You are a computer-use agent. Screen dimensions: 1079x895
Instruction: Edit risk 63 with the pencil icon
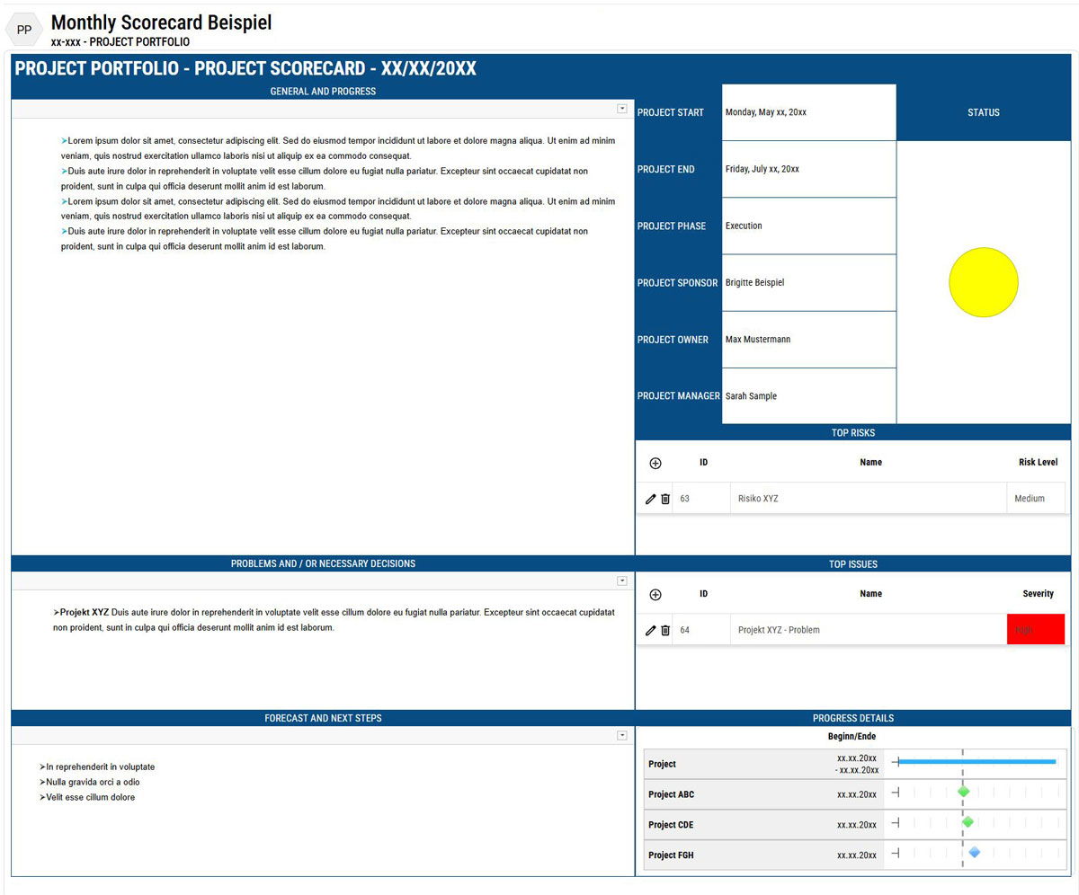coord(650,499)
